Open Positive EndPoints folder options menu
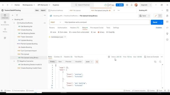 tap(45, 23)
